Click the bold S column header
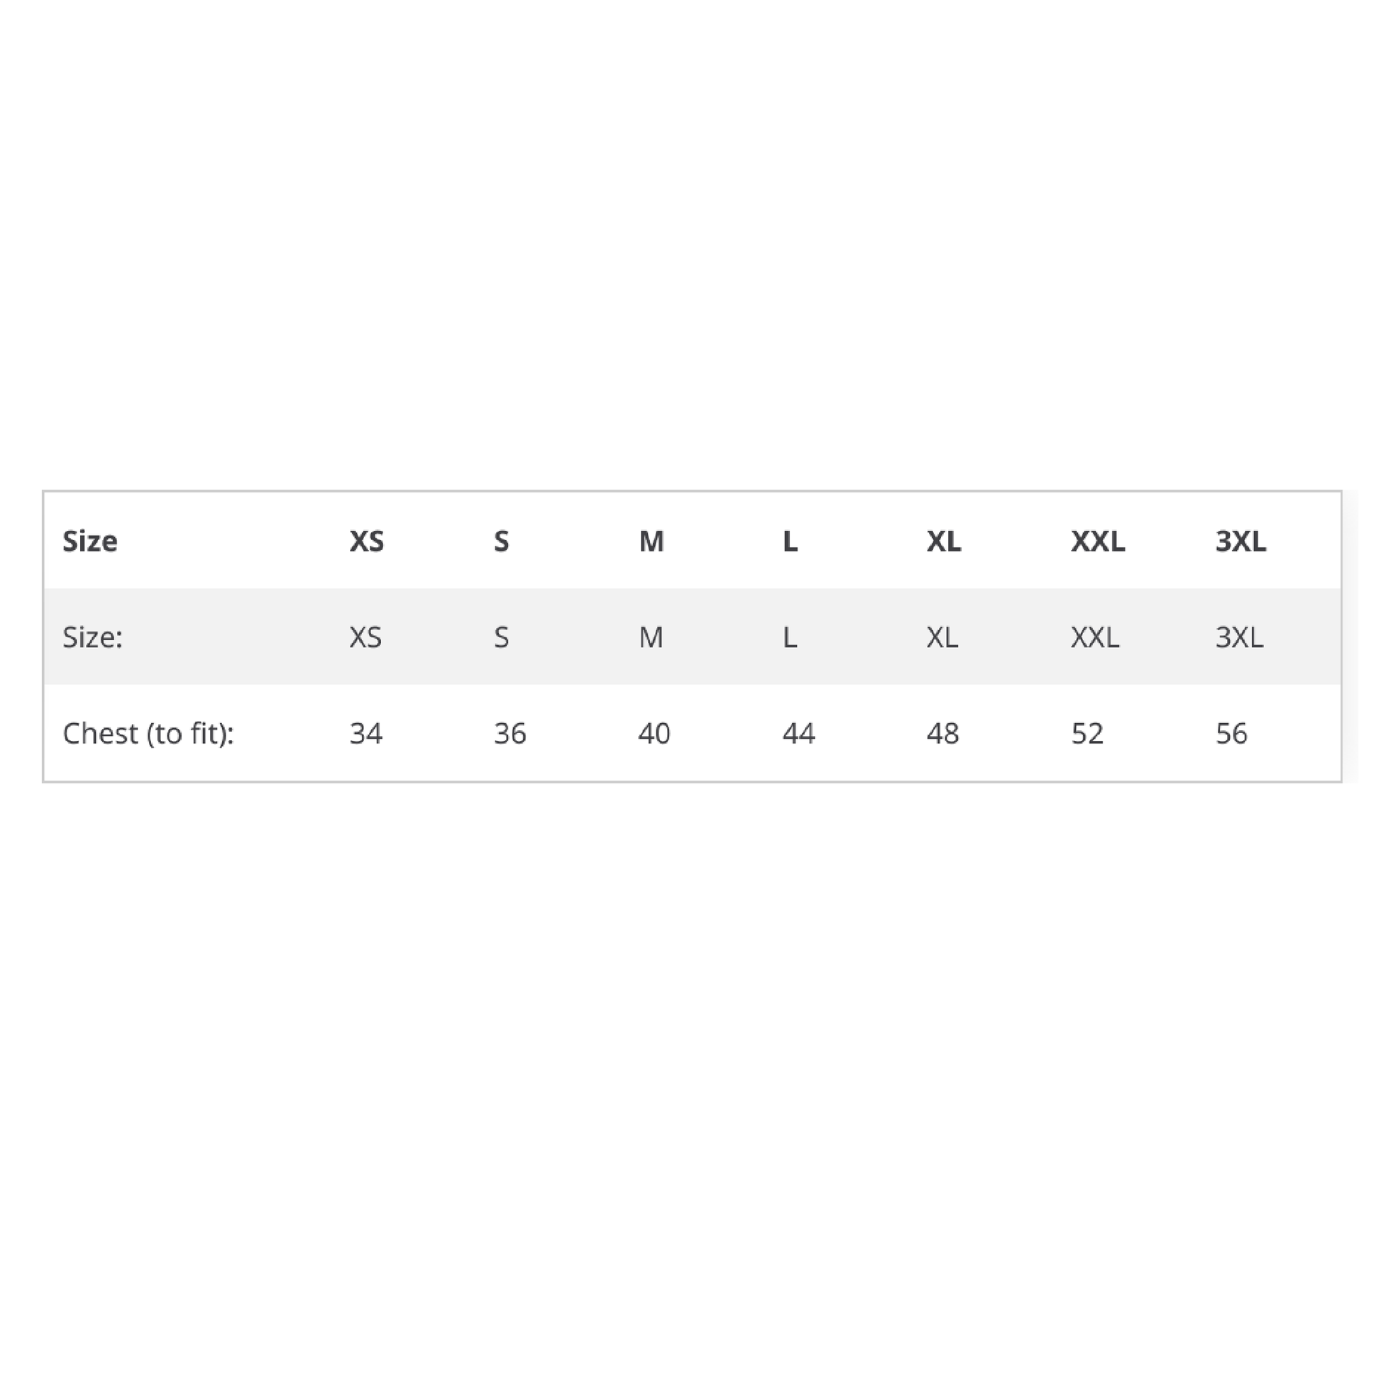 [502, 541]
